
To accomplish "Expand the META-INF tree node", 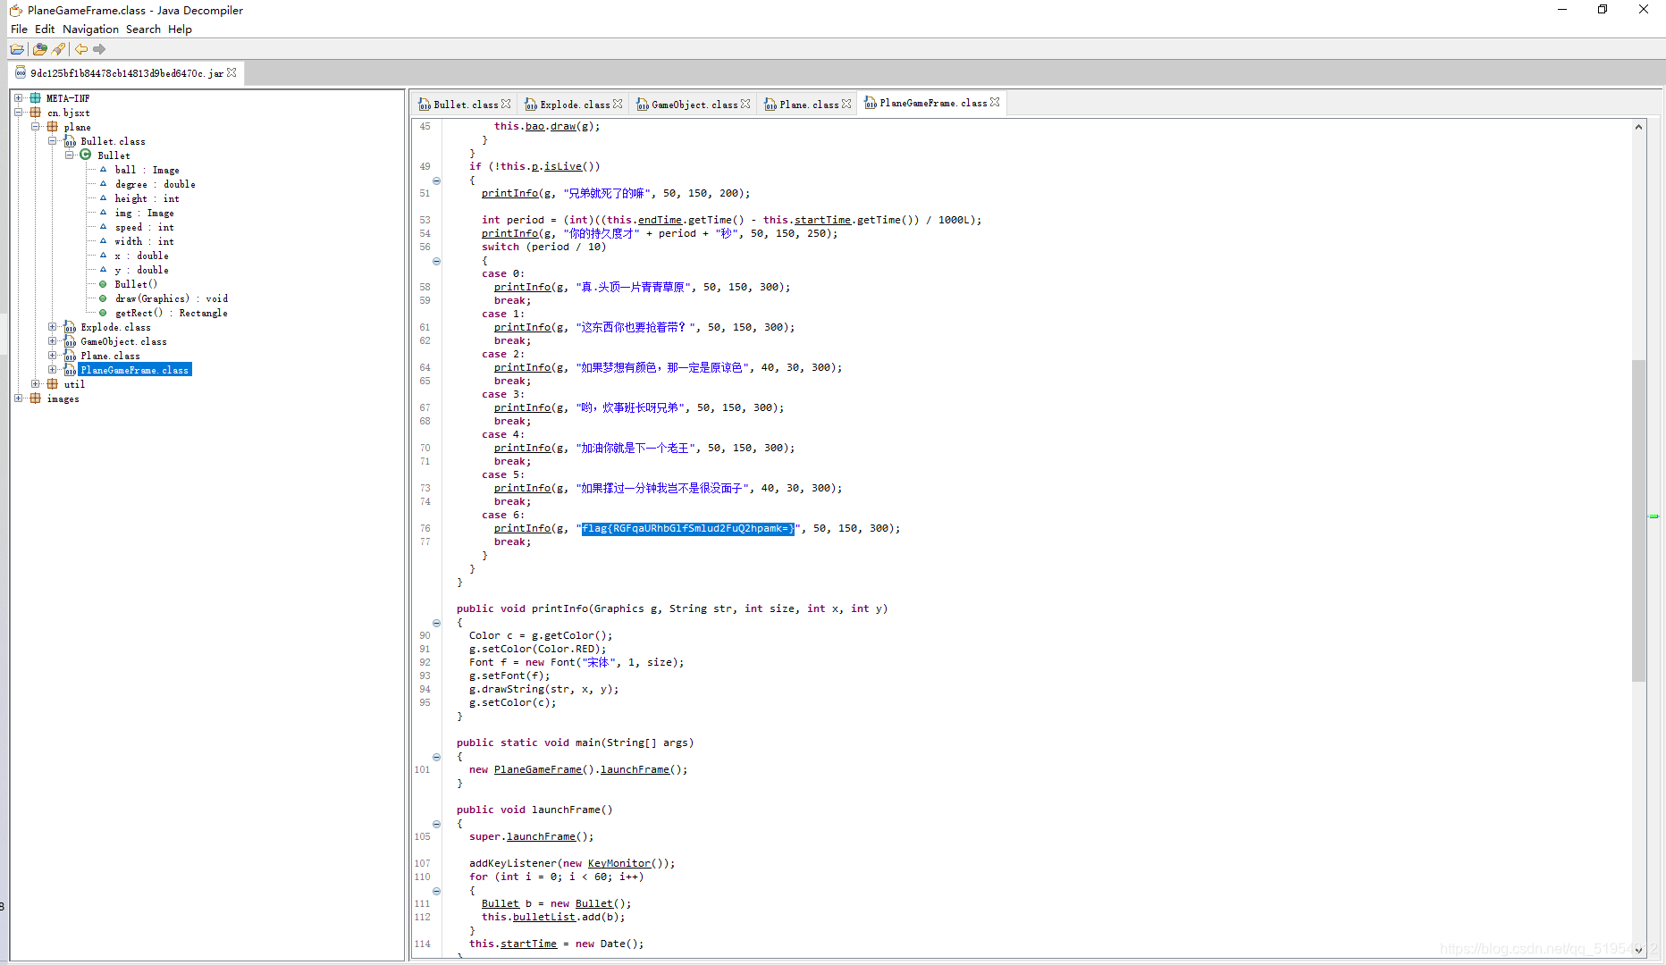I will (18, 98).
